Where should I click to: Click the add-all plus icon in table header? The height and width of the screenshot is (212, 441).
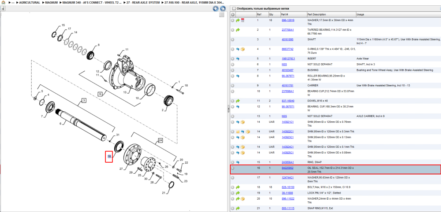232,15
